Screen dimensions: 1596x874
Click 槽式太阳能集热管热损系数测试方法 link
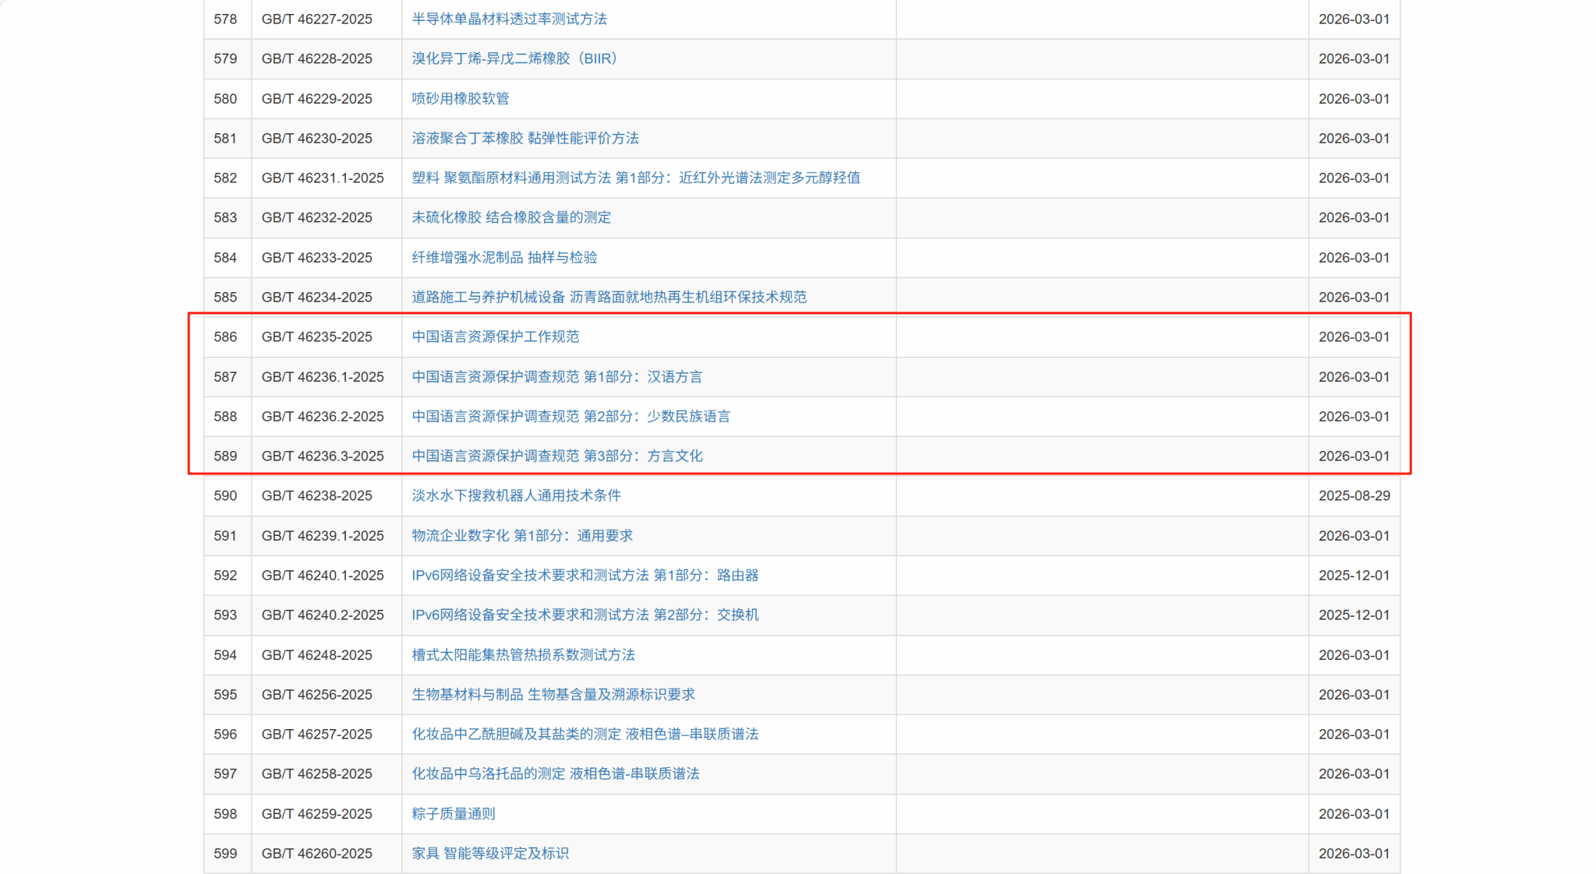(x=523, y=654)
